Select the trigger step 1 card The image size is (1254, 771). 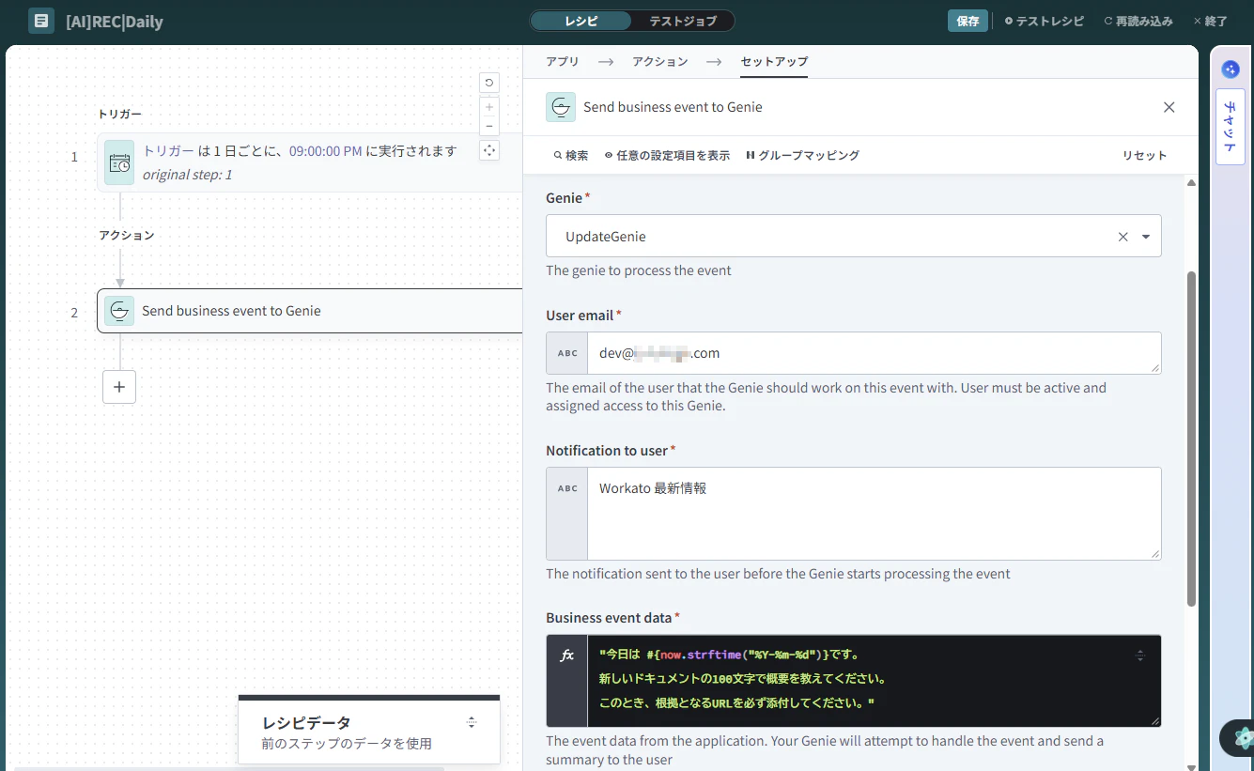pyautogui.click(x=310, y=162)
